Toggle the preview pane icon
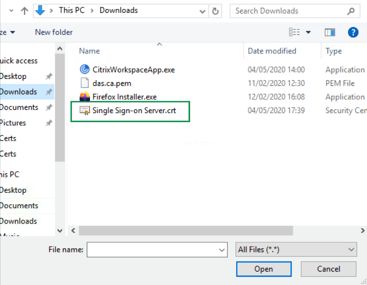 point(330,32)
